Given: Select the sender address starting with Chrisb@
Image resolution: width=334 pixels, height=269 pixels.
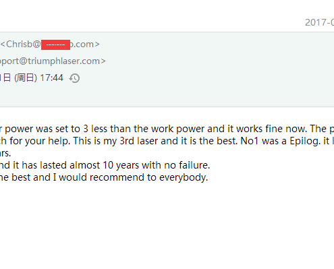Looking at the screenshot, I should pyautogui.click(x=50, y=44).
